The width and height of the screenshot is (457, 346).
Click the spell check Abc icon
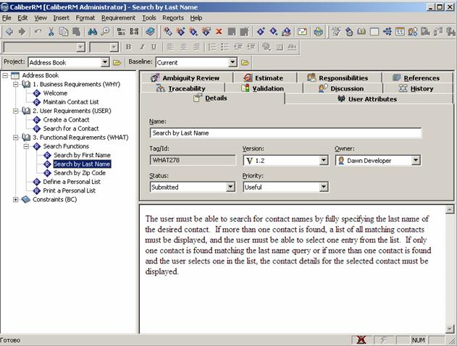[x=292, y=47]
